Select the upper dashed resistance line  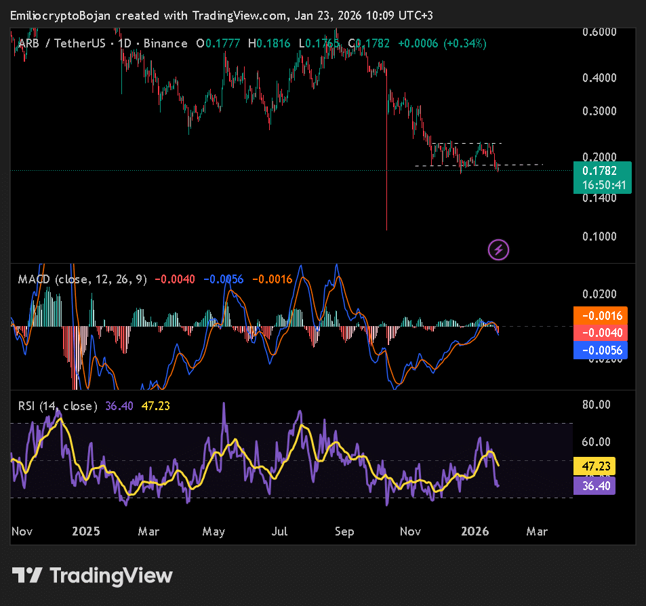(466, 143)
